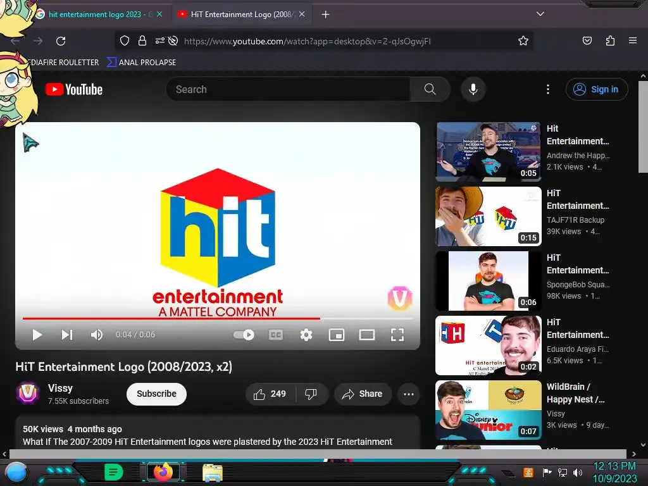Open File Explorer from taskbar
This screenshot has height=486, width=648.
click(213, 473)
